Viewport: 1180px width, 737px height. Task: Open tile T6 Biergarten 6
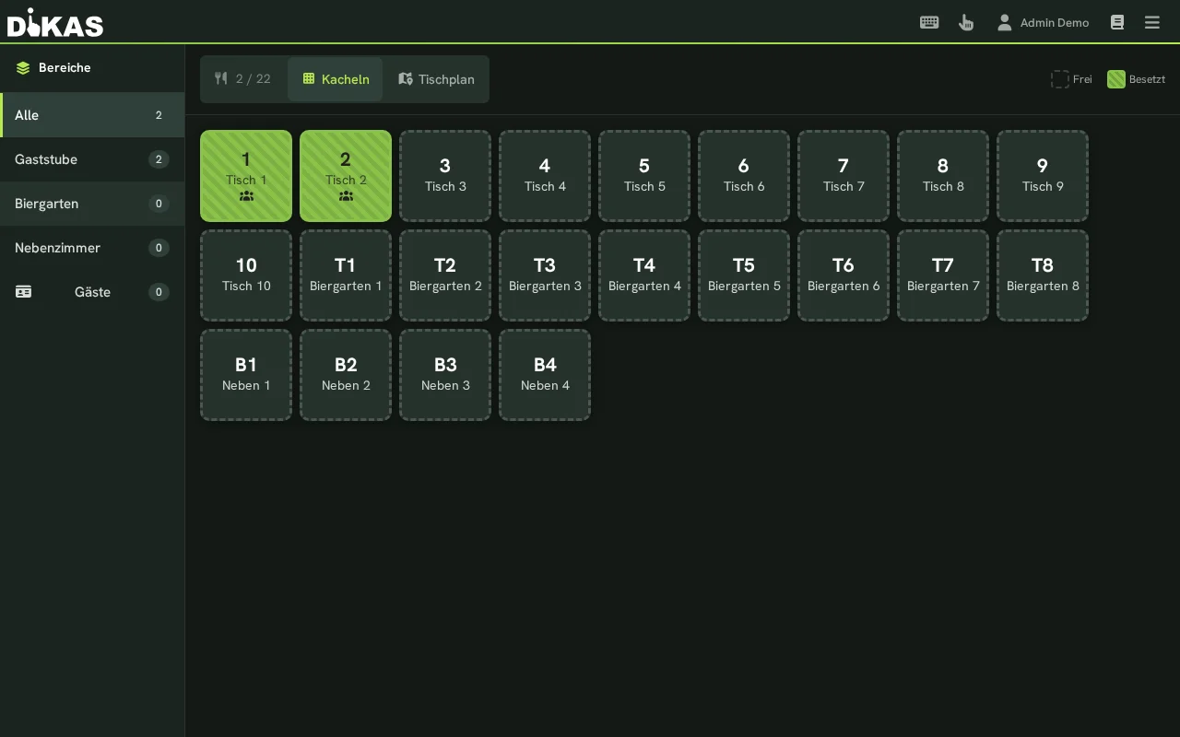click(x=844, y=275)
